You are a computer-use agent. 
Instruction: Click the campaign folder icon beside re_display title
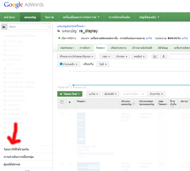click(x=59, y=31)
